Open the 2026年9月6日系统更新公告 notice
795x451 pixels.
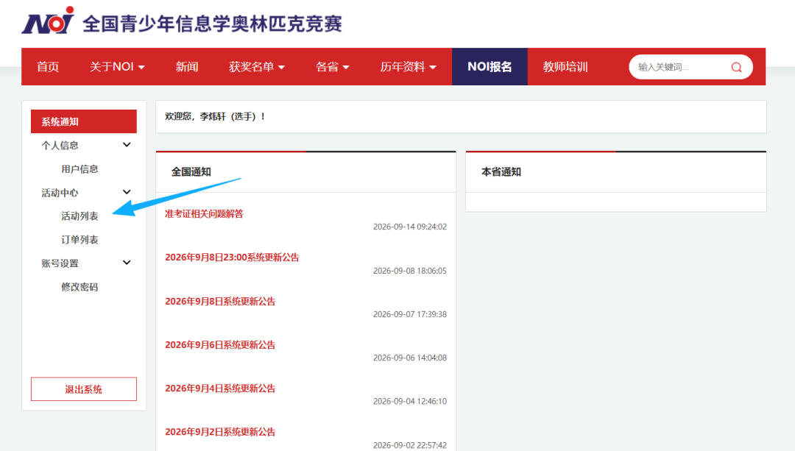[x=220, y=345]
